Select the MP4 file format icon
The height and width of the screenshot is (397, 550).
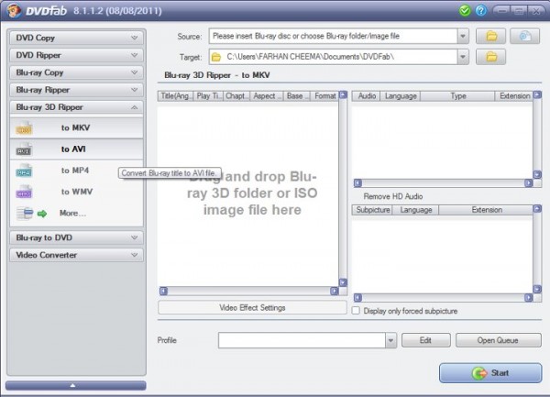(24, 171)
